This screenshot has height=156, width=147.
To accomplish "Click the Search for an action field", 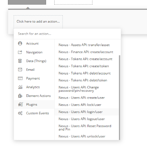I will pos(67,34).
